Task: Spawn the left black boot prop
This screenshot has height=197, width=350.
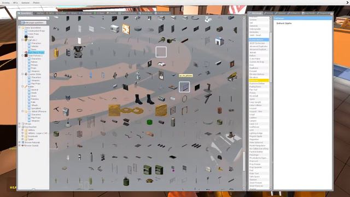Action: coord(138,99)
